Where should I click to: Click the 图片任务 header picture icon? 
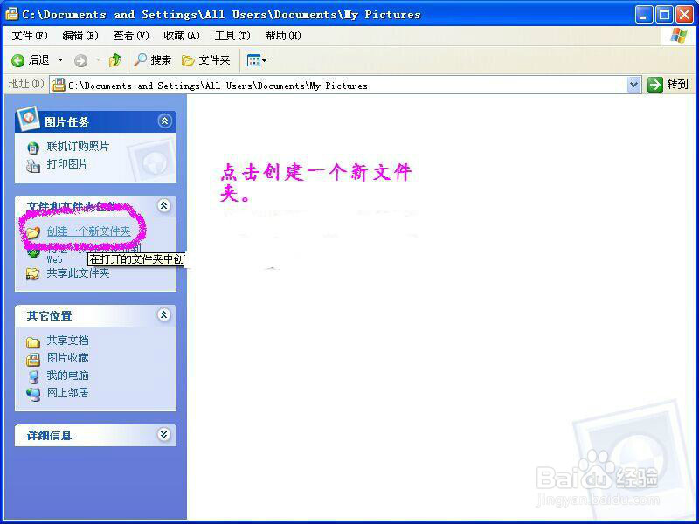click(x=28, y=119)
